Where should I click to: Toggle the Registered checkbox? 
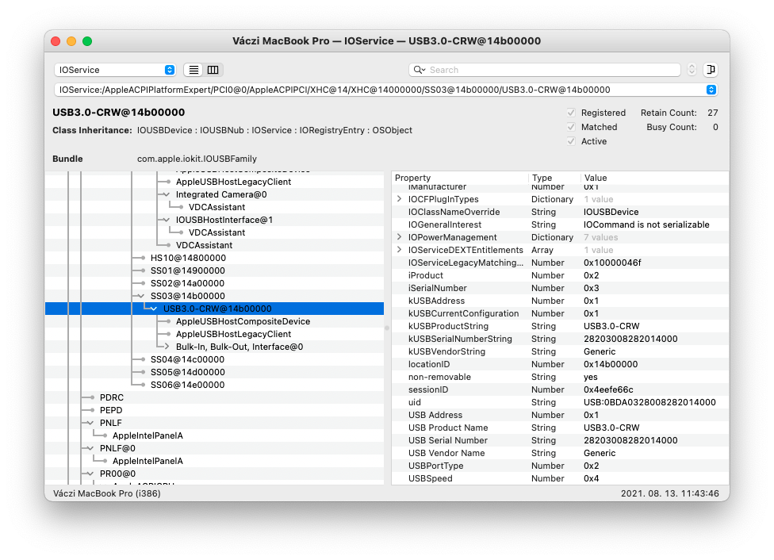pyautogui.click(x=571, y=113)
